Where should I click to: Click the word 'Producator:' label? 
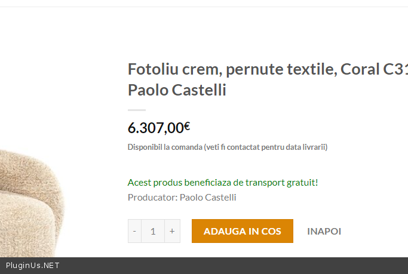(152, 197)
